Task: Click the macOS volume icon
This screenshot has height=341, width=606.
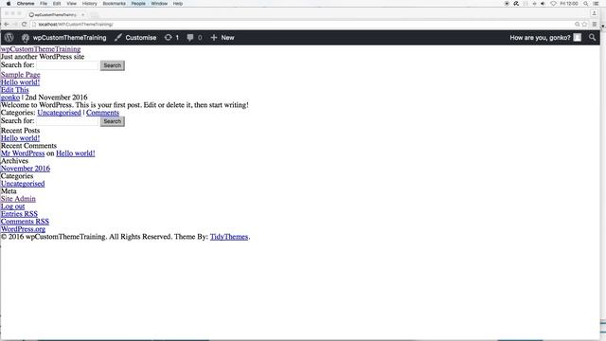Action: click(543, 4)
